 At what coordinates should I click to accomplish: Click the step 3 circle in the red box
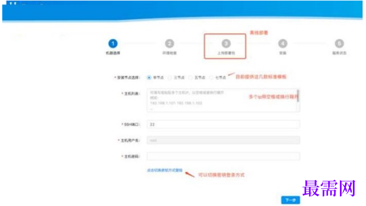pyautogui.click(x=226, y=44)
